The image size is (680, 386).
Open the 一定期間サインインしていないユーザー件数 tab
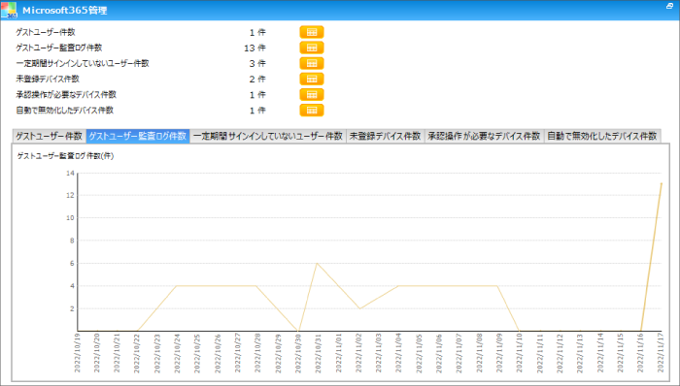(267, 136)
